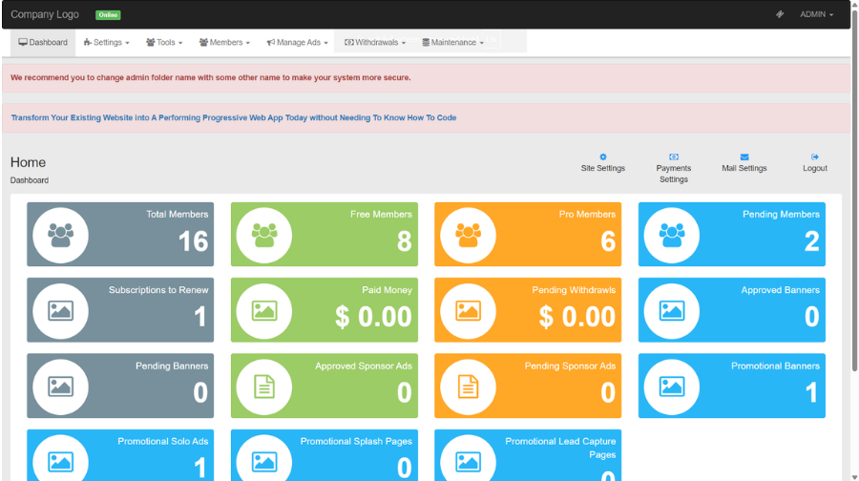
Task: Expand the Maintenance dropdown menu
Action: pos(452,42)
